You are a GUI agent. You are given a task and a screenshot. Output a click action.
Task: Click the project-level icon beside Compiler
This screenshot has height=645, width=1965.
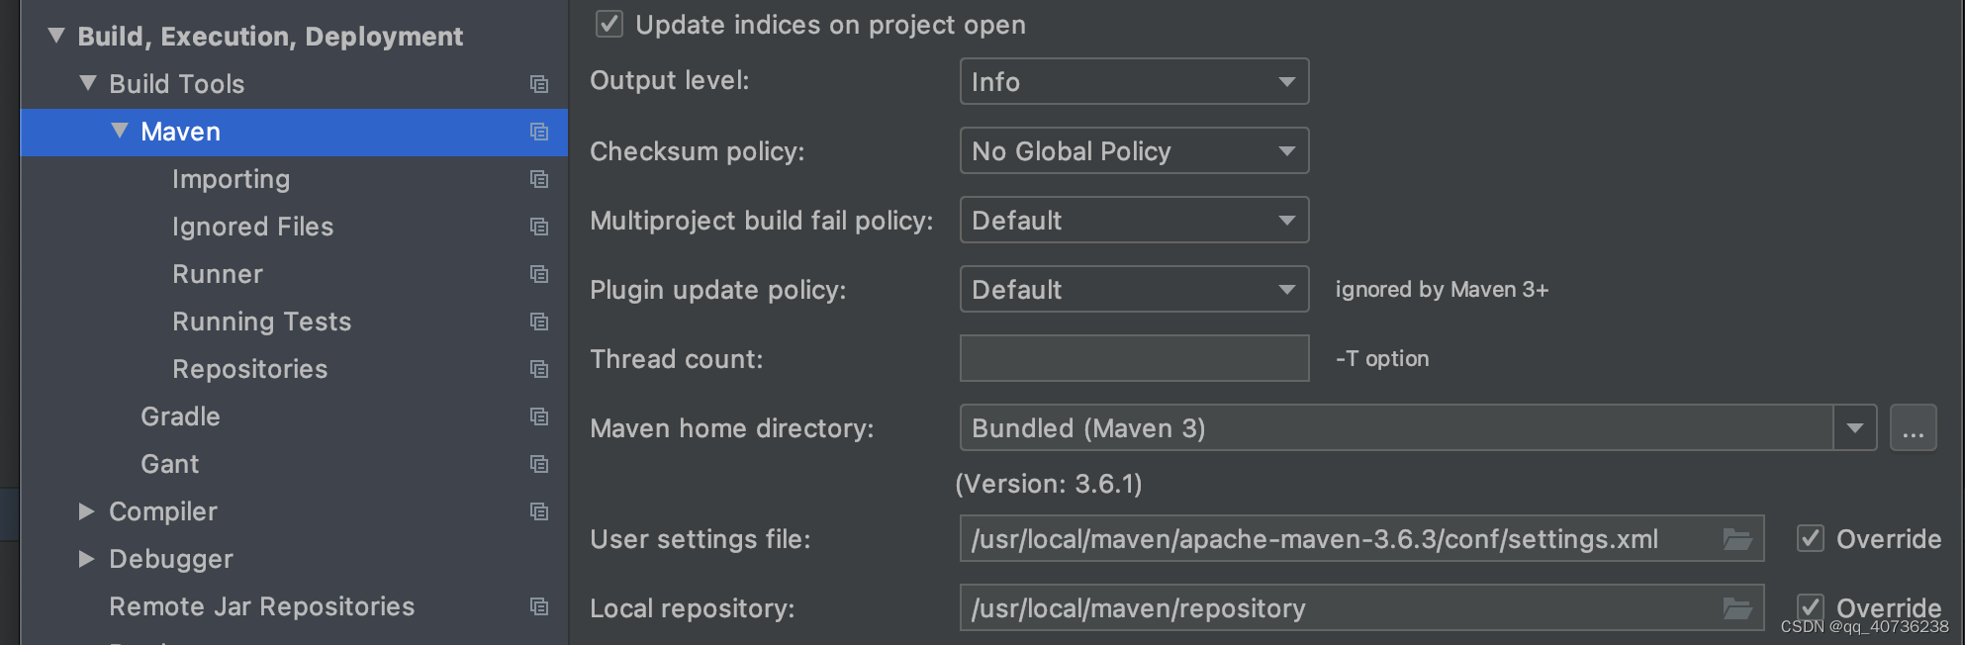pos(539,511)
